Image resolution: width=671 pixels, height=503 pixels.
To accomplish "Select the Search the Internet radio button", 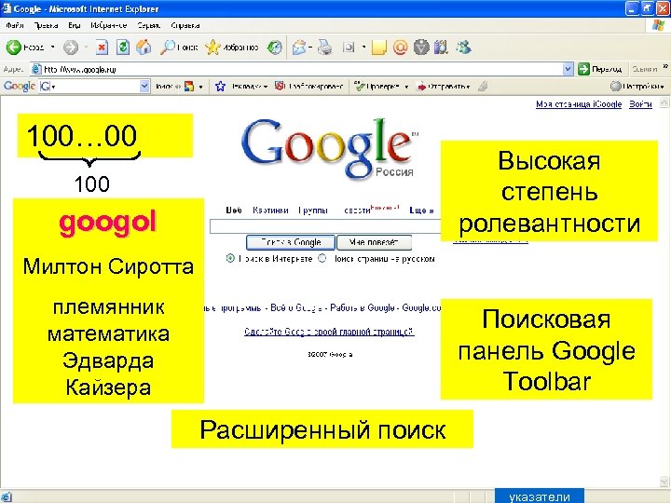I will click(x=230, y=258).
